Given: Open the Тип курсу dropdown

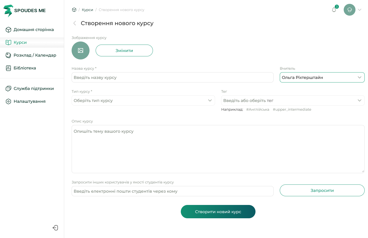Looking at the screenshot, I should pyautogui.click(x=143, y=100).
